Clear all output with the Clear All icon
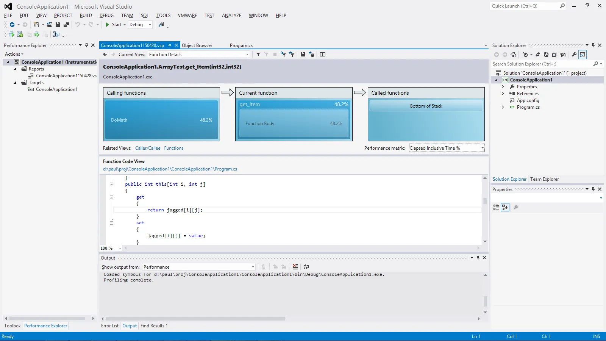Viewport: 606px width, 341px height. click(x=295, y=267)
